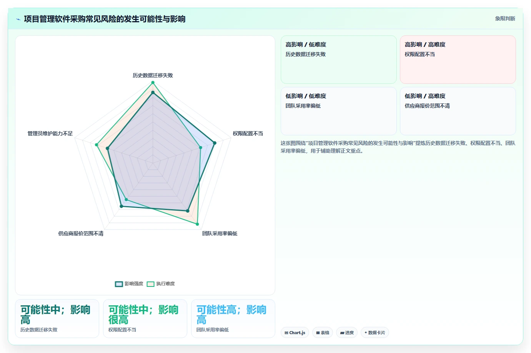The image size is (531, 353).
Task: Select the 高影响 / 高难度 quadrant card
Action: pyautogui.click(x=458, y=60)
